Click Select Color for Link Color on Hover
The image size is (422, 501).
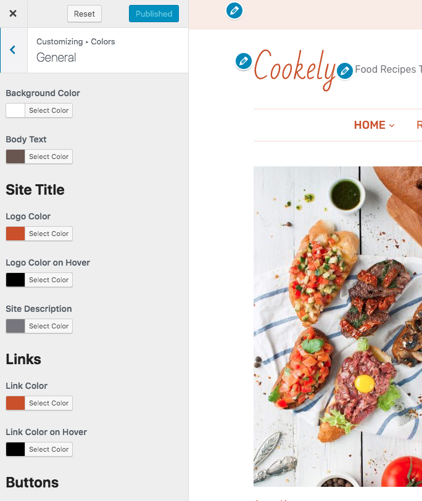tap(49, 450)
